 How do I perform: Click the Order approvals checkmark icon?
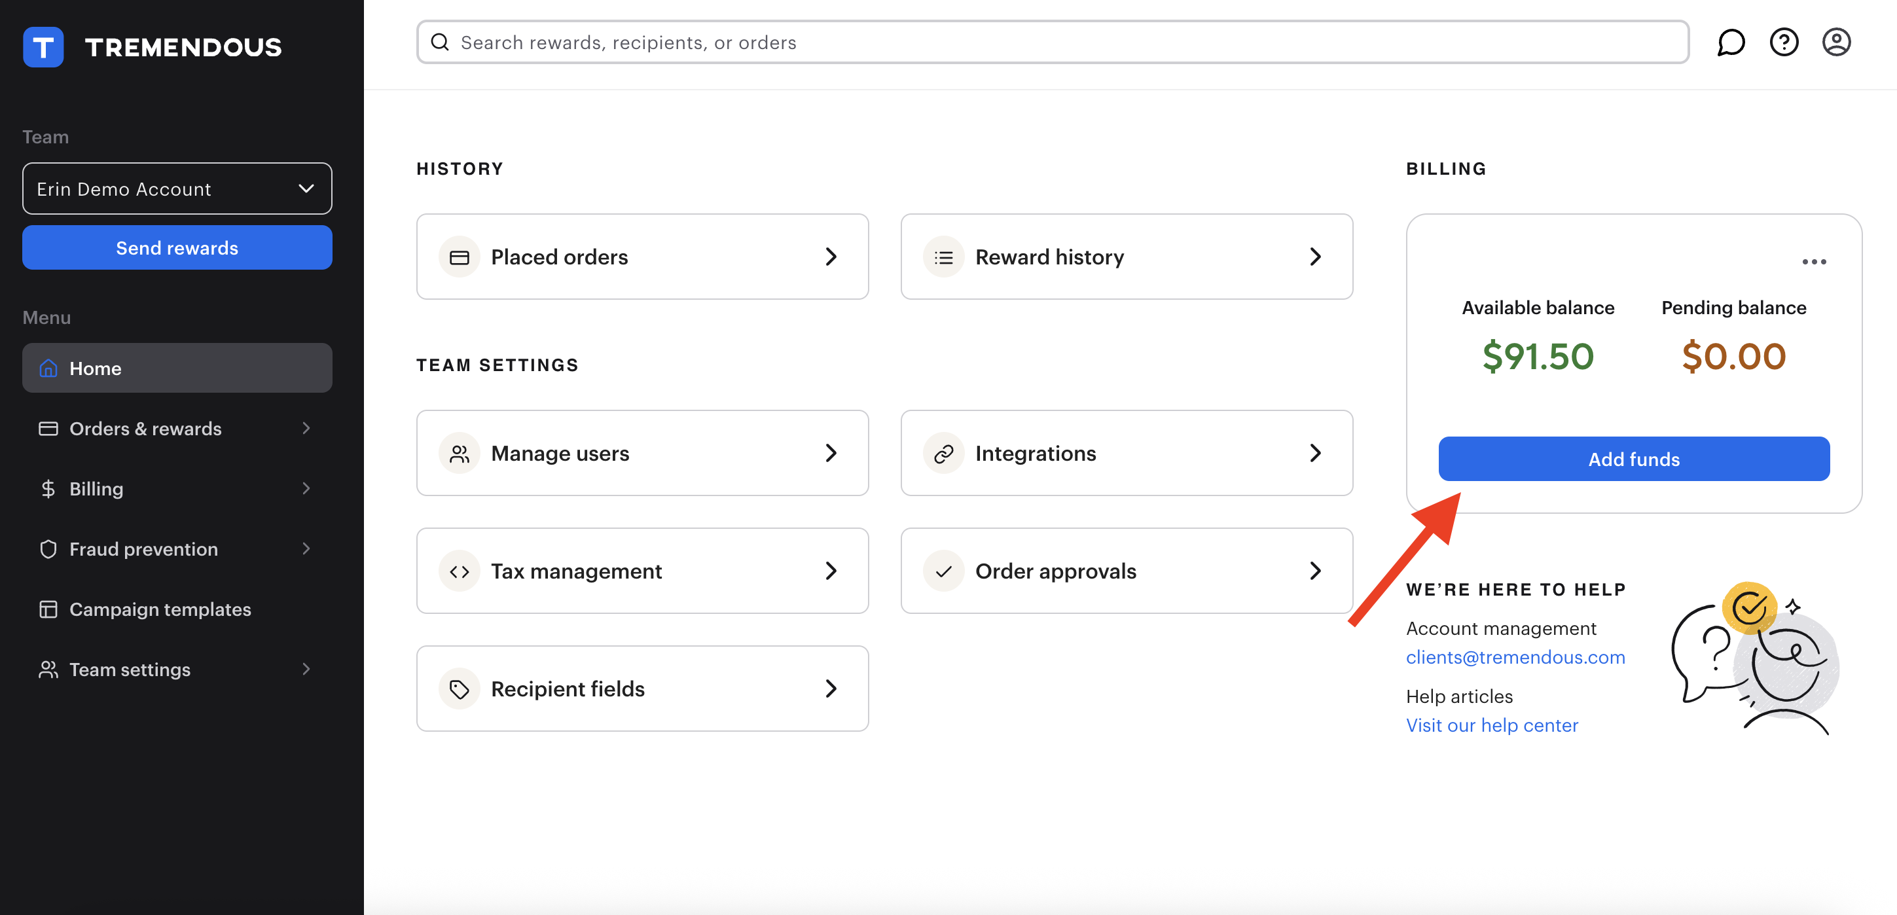point(943,571)
